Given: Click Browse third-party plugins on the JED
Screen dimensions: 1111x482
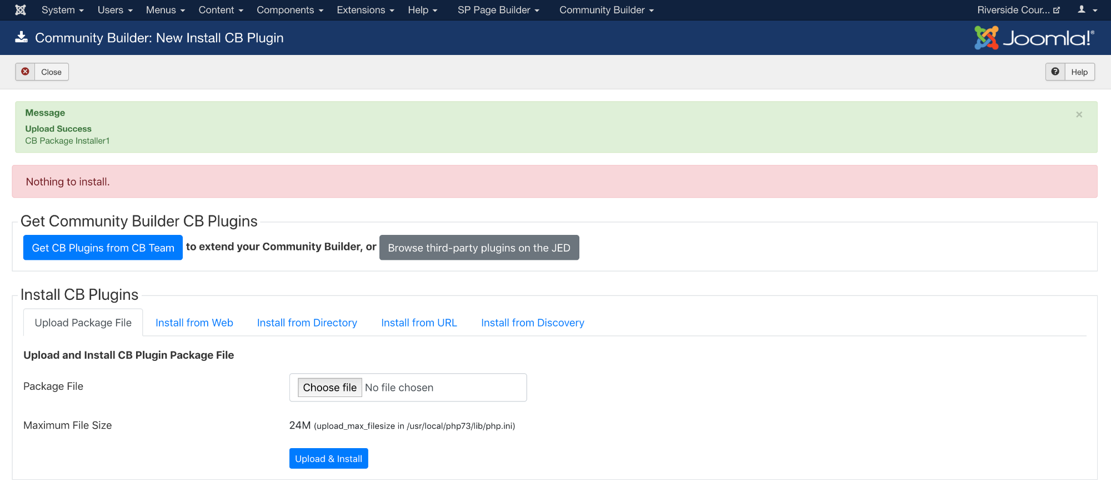Looking at the screenshot, I should point(479,248).
